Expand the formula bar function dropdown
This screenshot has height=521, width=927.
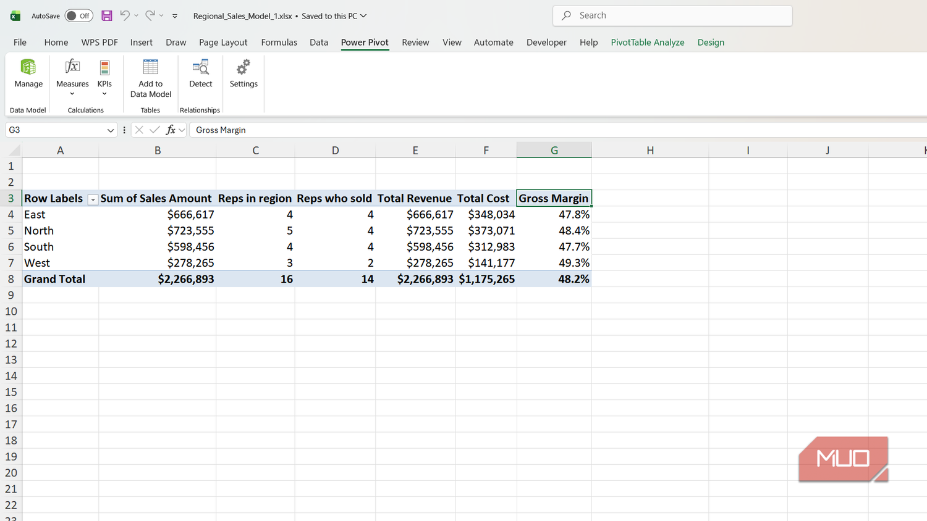[x=182, y=130]
